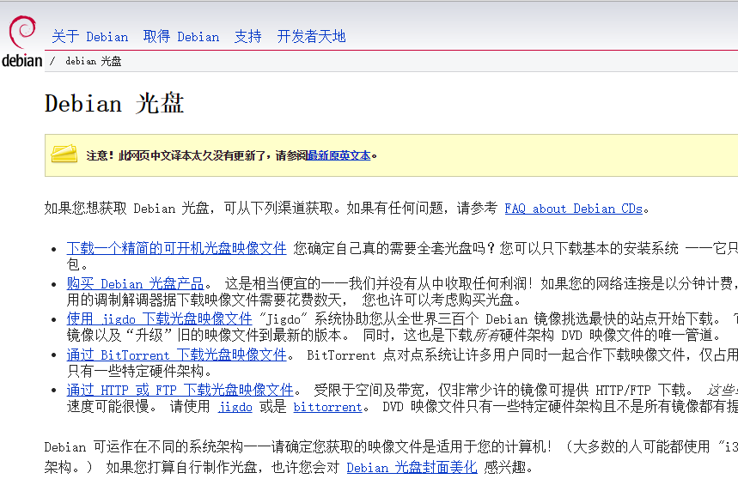738x479 pixels.
Task: Click 下载一个精简的可开机光盘映像文件 link
Action: pyautogui.click(x=176, y=248)
